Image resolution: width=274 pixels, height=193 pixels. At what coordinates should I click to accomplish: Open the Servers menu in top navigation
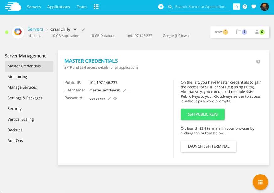pos(34,7)
